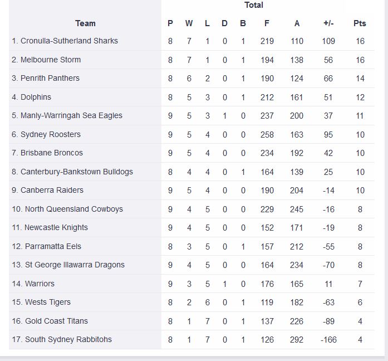Click the A points-against column header
388x361 pixels.
(297, 23)
